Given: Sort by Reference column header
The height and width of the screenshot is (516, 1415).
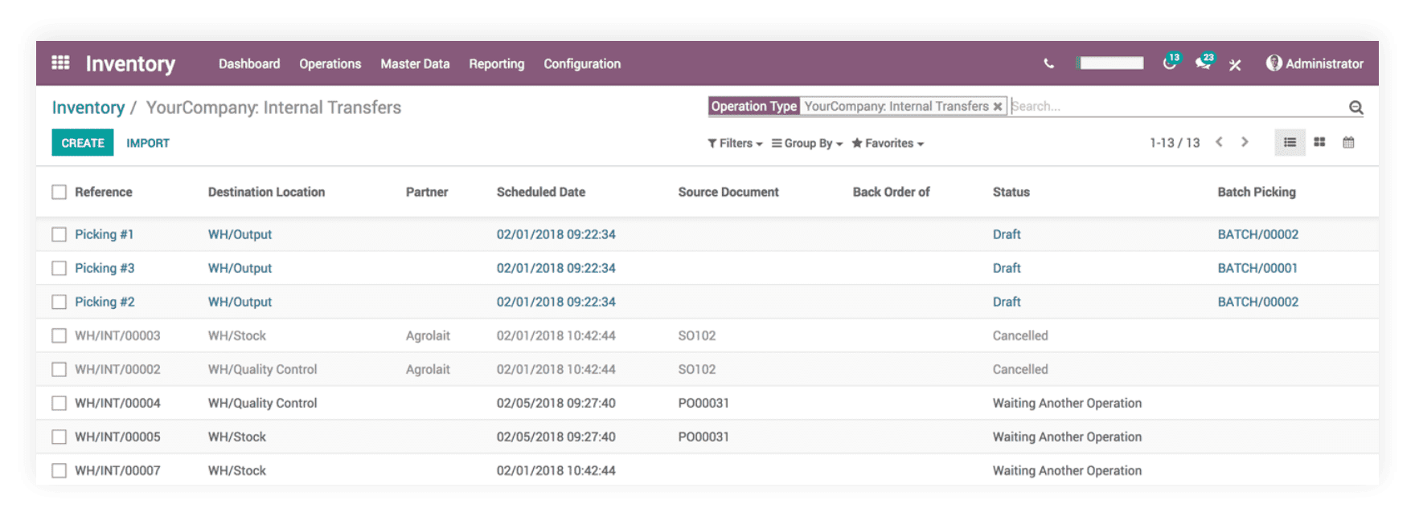Looking at the screenshot, I should click(x=104, y=192).
